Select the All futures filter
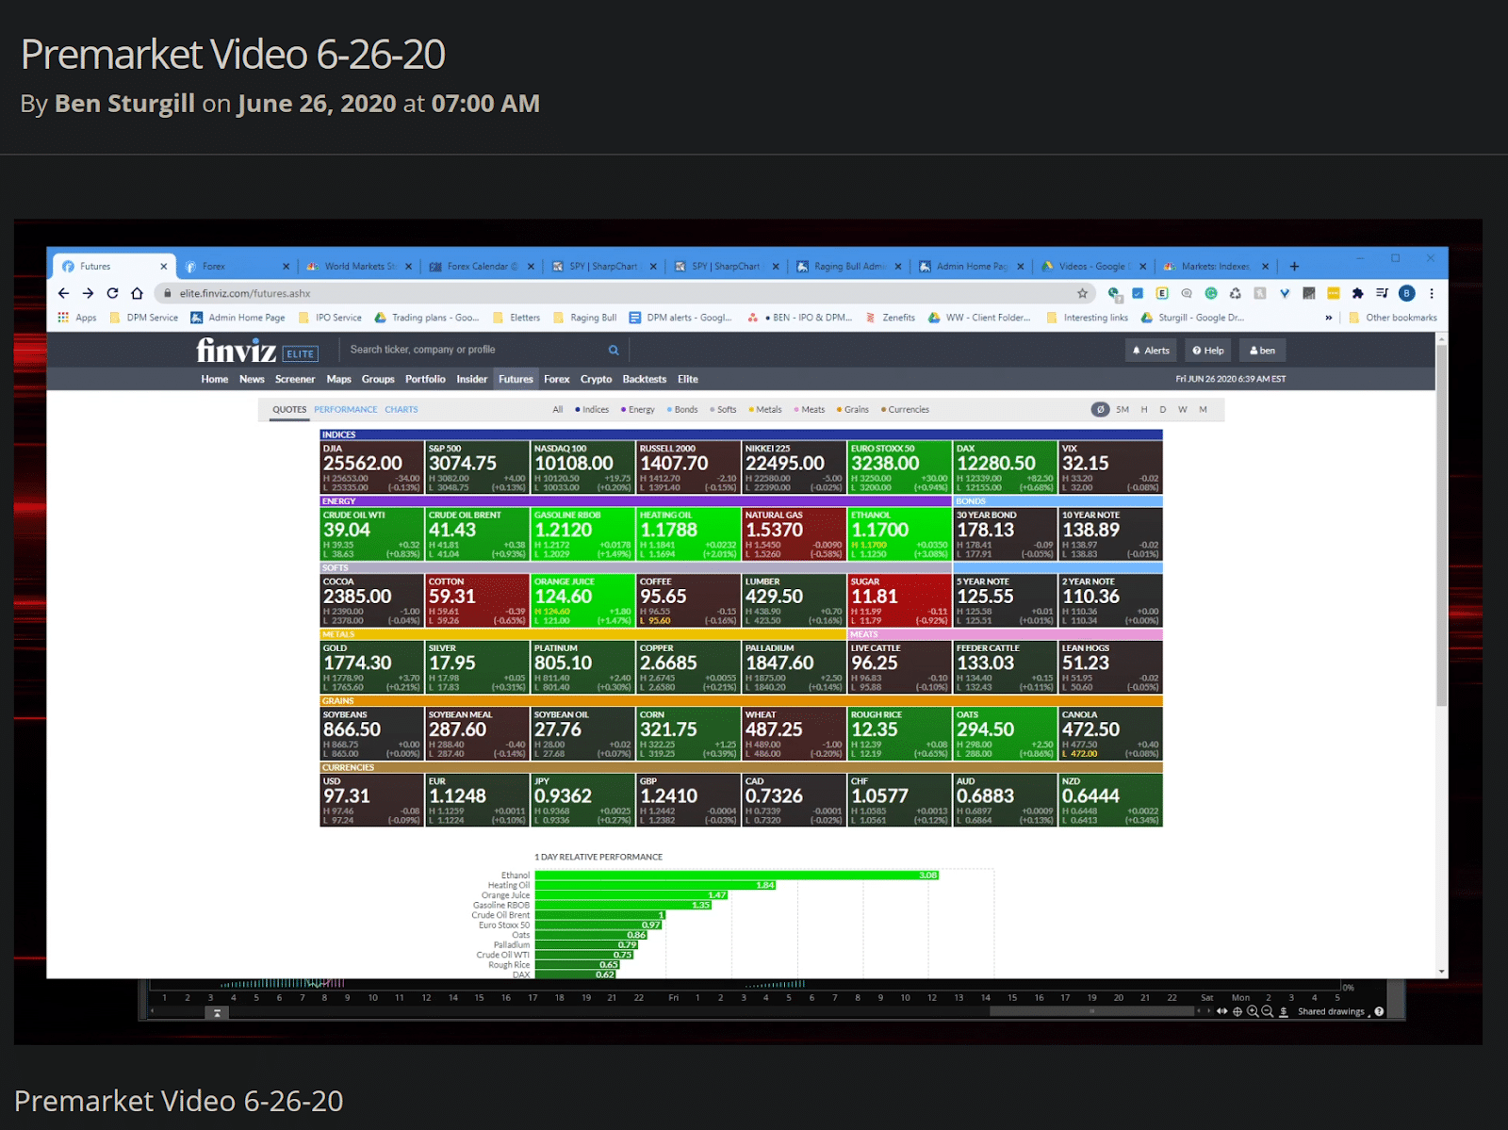Screen dimensions: 1508x1130 pos(558,409)
